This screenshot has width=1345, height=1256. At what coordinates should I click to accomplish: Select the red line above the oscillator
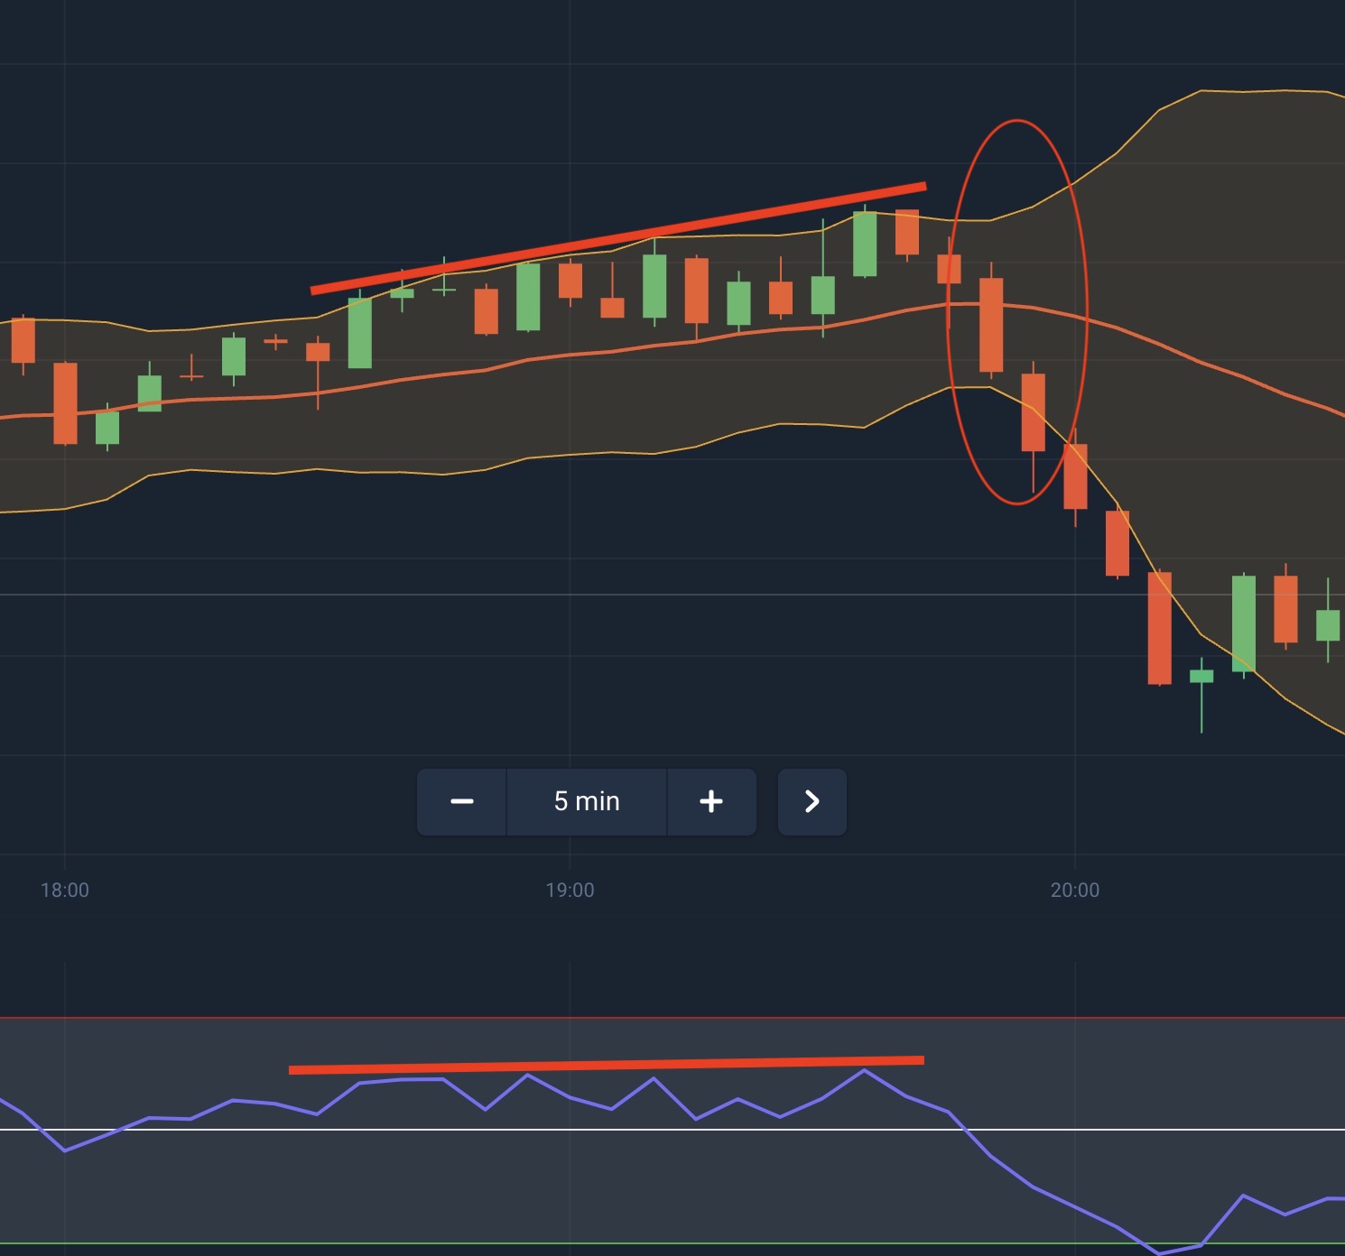coord(607,1066)
